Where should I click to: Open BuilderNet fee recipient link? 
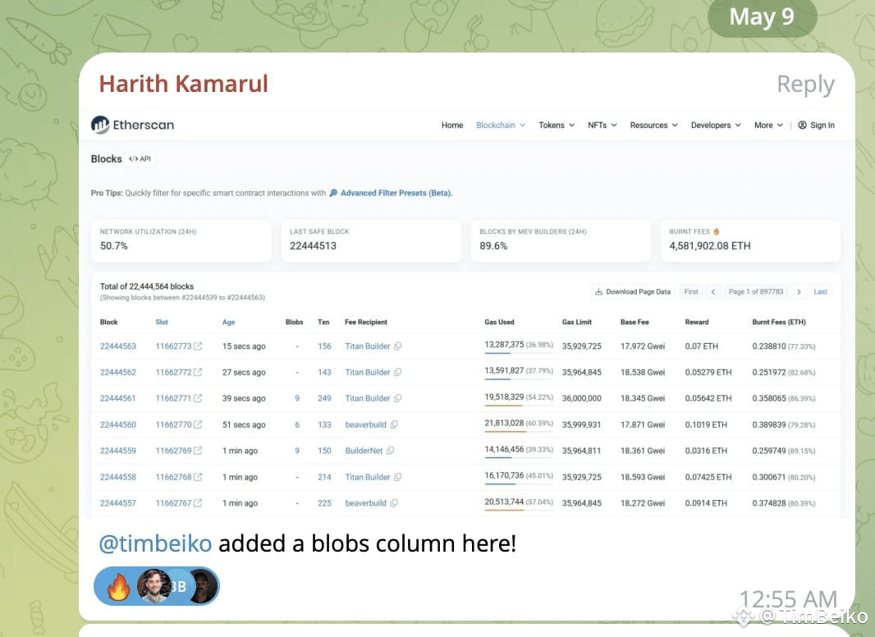[364, 451]
